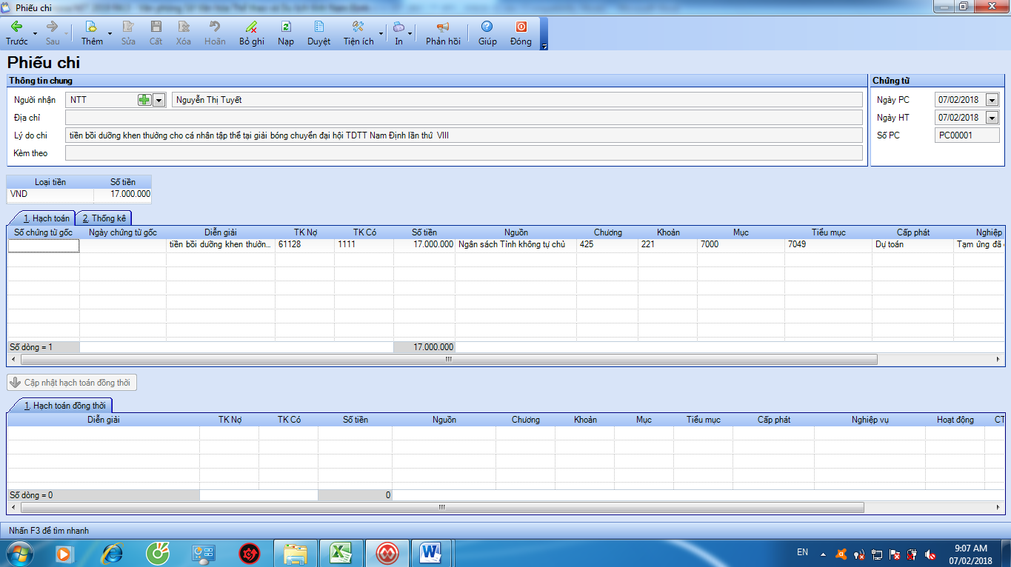Image resolution: width=1011 pixels, height=567 pixels.
Task: Click the Duyệt browse icon
Action: point(319,27)
